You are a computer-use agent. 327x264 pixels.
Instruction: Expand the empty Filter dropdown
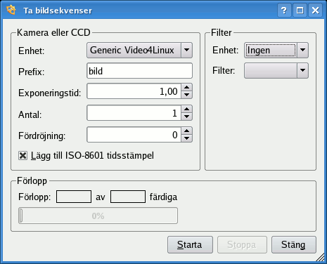(x=276, y=70)
